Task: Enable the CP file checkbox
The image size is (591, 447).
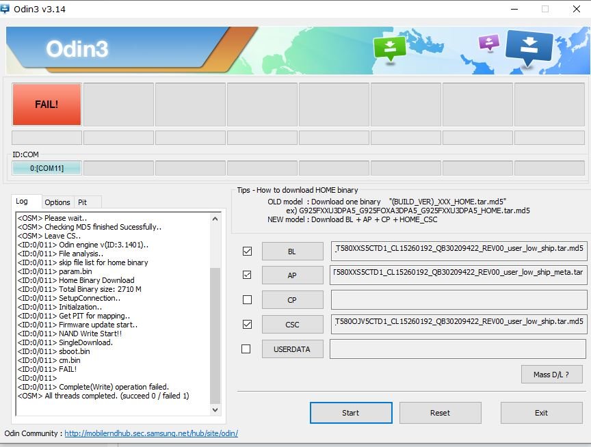Action: click(x=247, y=300)
